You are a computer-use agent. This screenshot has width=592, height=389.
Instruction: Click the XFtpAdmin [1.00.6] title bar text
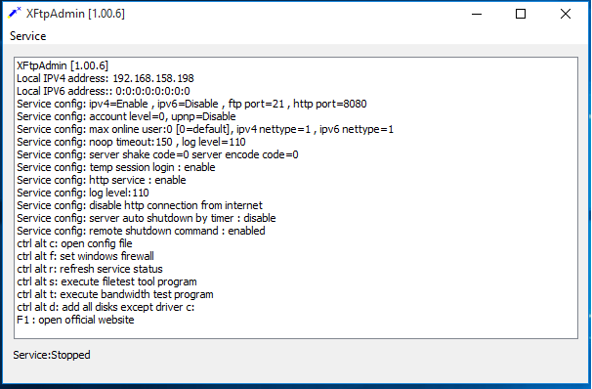tap(75, 14)
